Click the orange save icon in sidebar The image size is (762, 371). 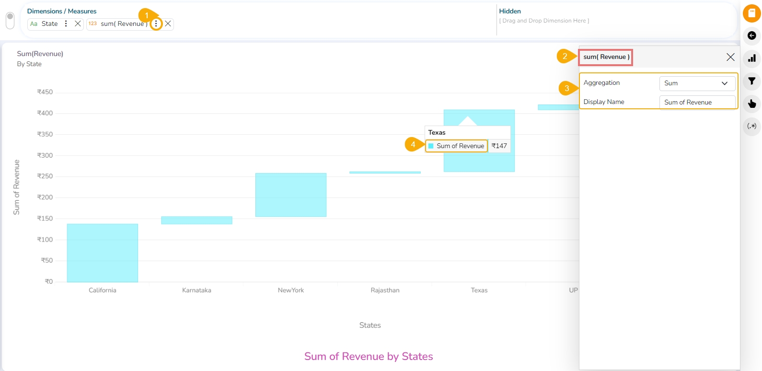pos(751,13)
